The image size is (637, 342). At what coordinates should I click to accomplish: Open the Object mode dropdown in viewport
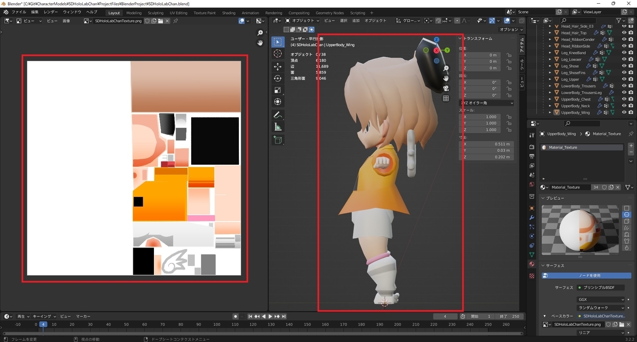tap(302, 21)
